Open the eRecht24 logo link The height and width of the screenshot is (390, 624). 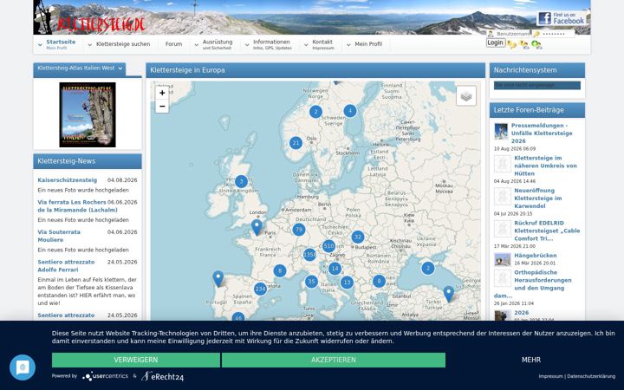(162, 376)
